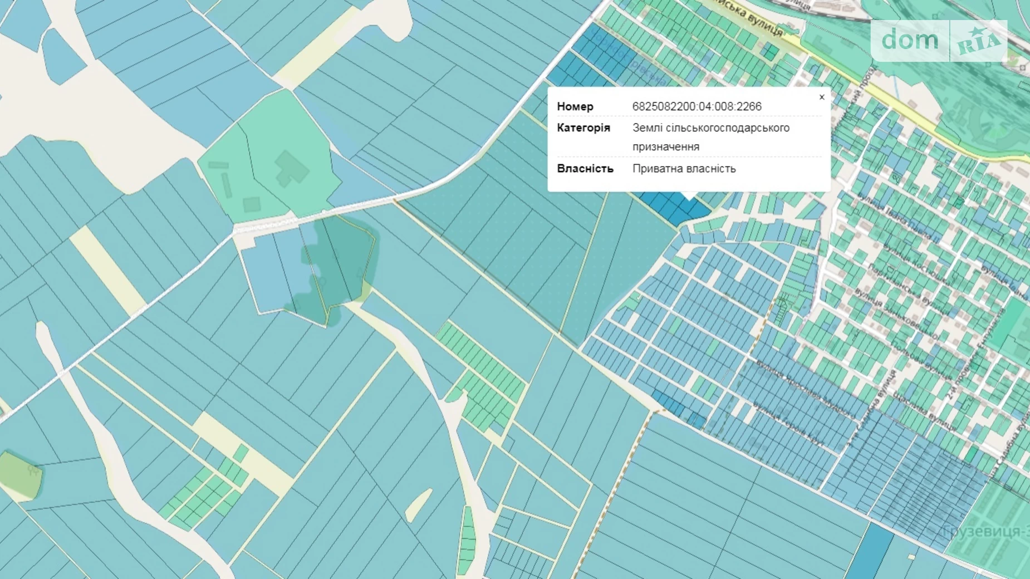Screen dimensions: 1030x579
Task: Click the Власність label in popup
Action: point(585,169)
